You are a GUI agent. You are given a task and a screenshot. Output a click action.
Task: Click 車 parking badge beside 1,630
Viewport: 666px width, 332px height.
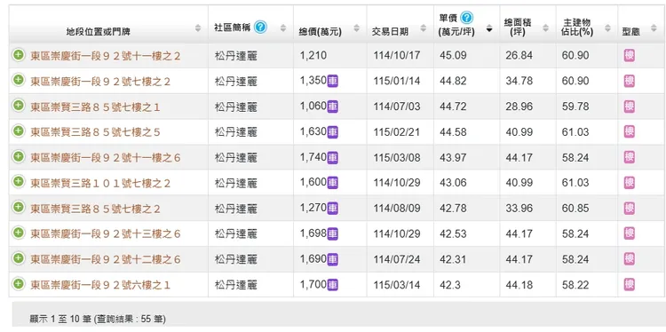point(333,131)
